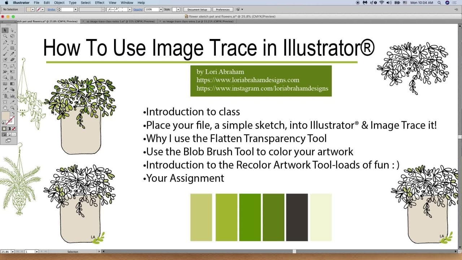Open the zoom level dropdown in the status bar
Viewport: 462px width, 260px height.
pyautogui.click(x=13, y=251)
